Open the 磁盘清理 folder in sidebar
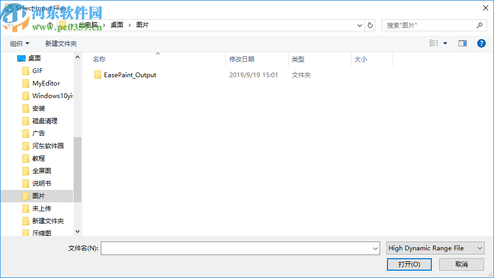 point(45,121)
